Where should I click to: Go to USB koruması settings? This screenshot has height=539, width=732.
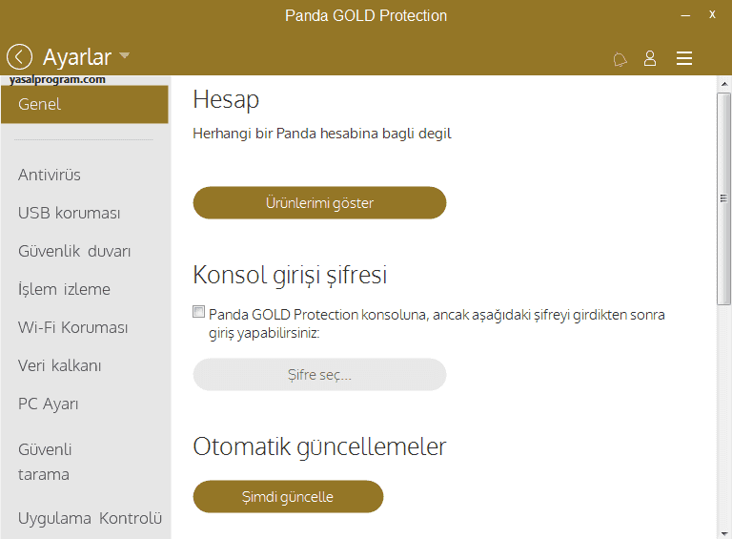coord(70,213)
